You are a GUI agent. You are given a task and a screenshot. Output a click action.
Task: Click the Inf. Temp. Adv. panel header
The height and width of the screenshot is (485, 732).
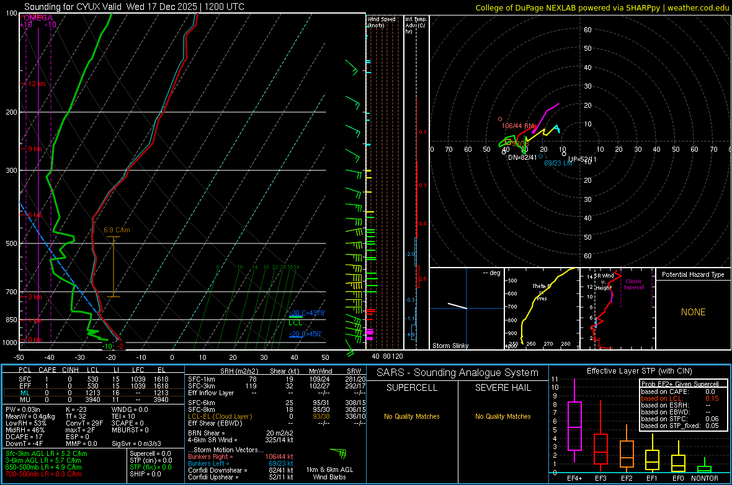pos(415,25)
